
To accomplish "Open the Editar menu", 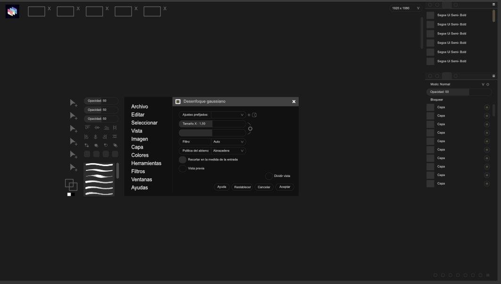I will click(x=138, y=115).
